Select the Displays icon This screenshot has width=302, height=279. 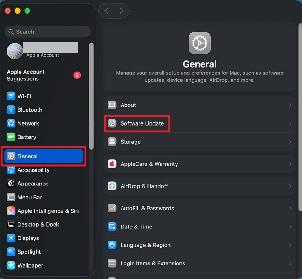[10, 238]
